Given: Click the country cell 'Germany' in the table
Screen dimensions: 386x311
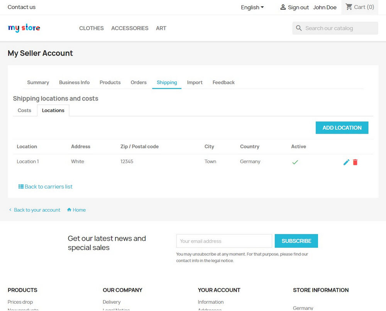Looking at the screenshot, I should click(250, 161).
